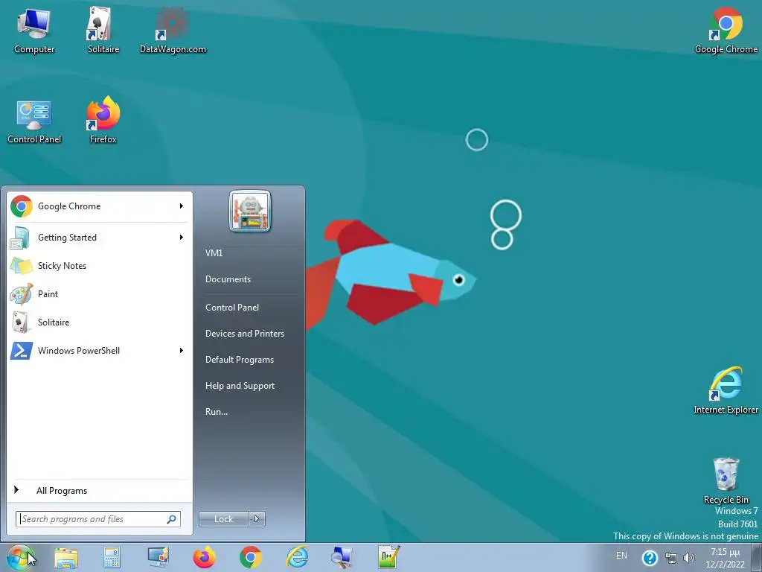Expand the Getting Started submenu arrow

pos(182,238)
